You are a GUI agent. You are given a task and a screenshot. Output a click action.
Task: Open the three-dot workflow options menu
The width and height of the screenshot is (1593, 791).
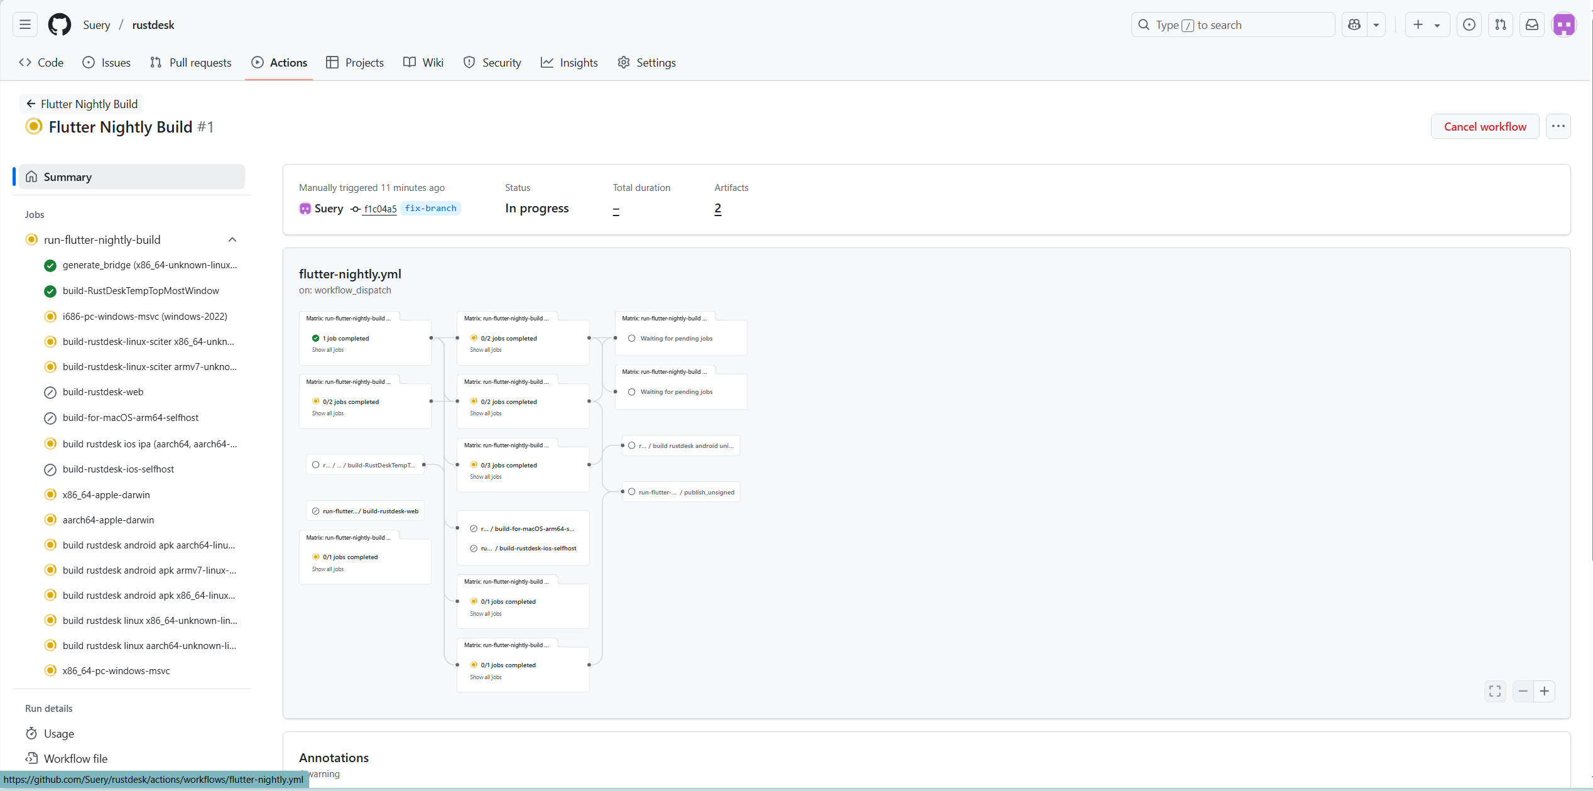tap(1558, 126)
